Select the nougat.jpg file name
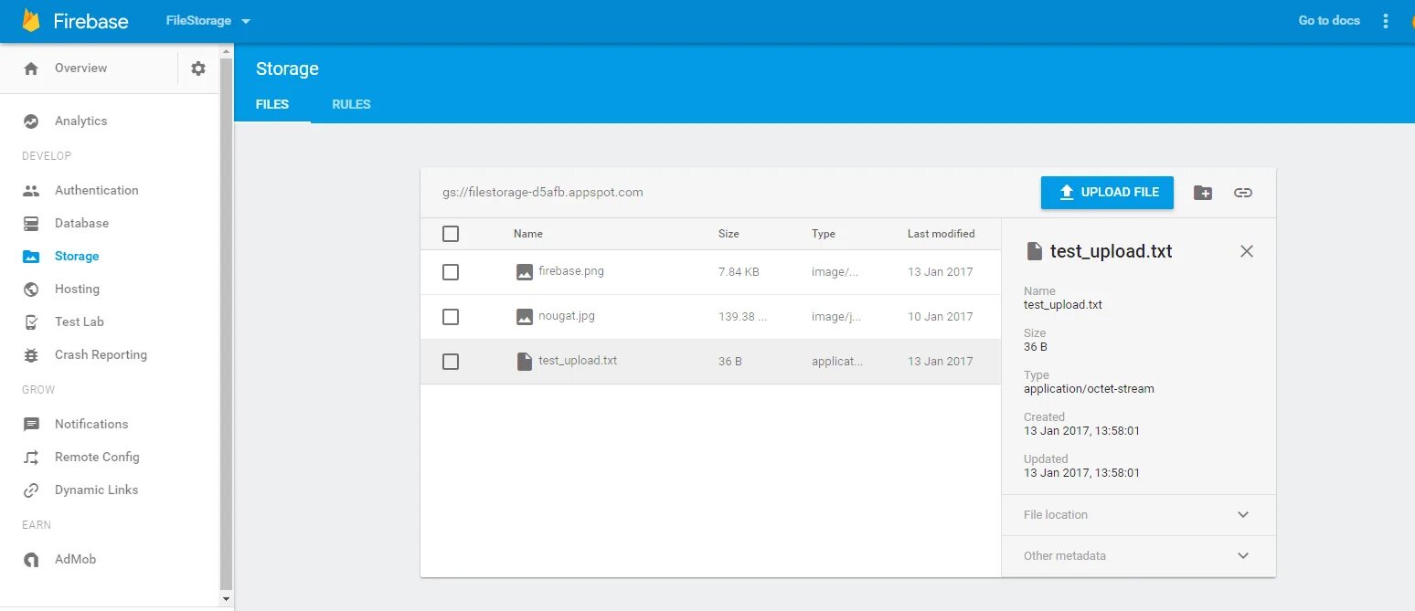The image size is (1415, 611). click(567, 316)
